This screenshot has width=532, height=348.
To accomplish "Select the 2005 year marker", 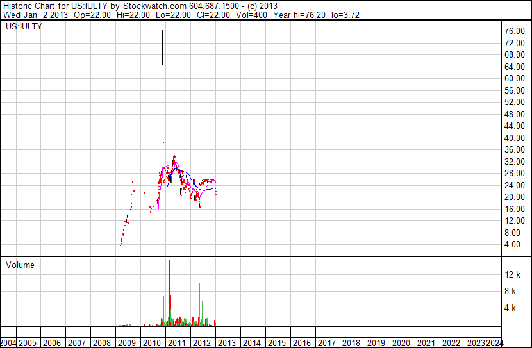I will tap(27, 343).
